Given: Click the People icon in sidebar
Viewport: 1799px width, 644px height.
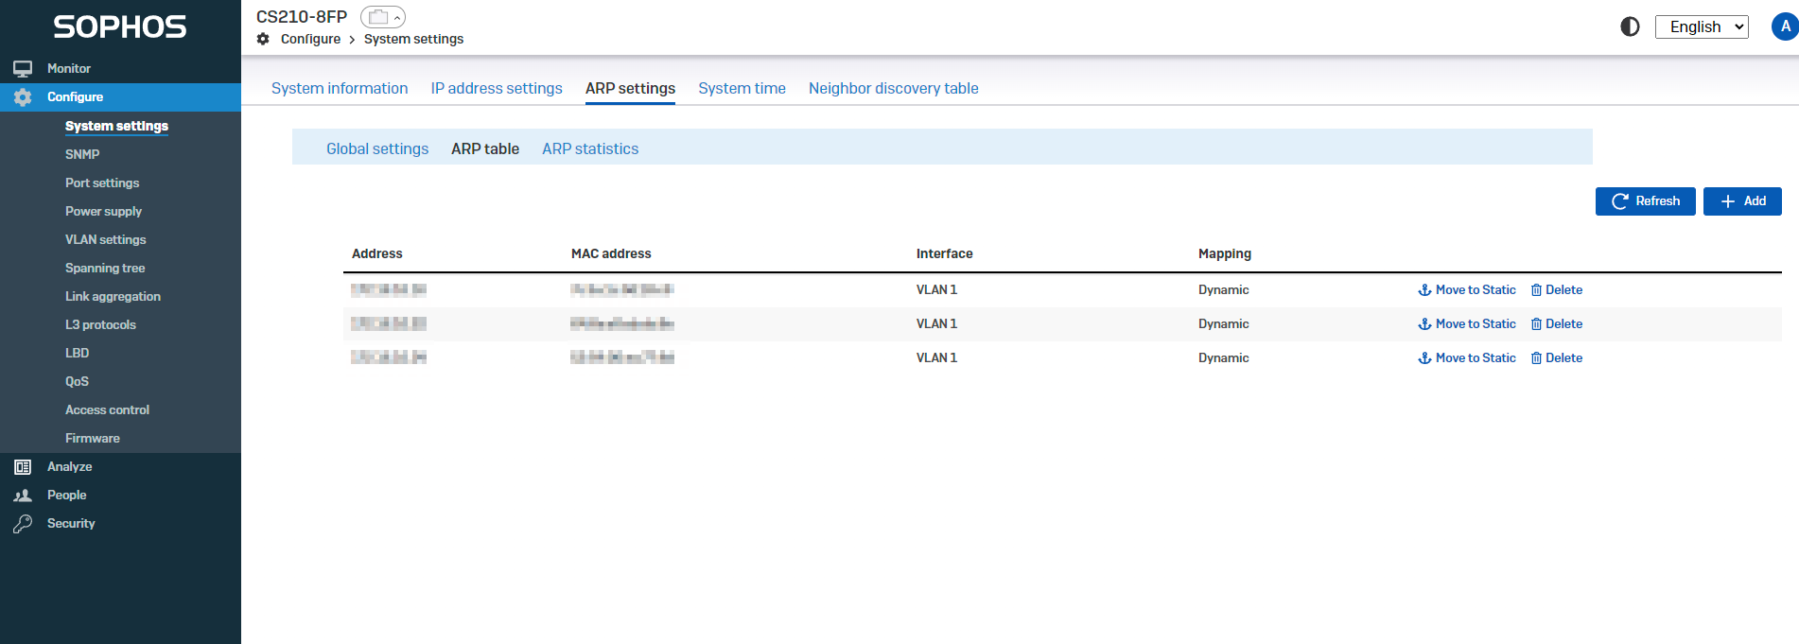Looking at the screenshot, I should click(x=23, y=496).
